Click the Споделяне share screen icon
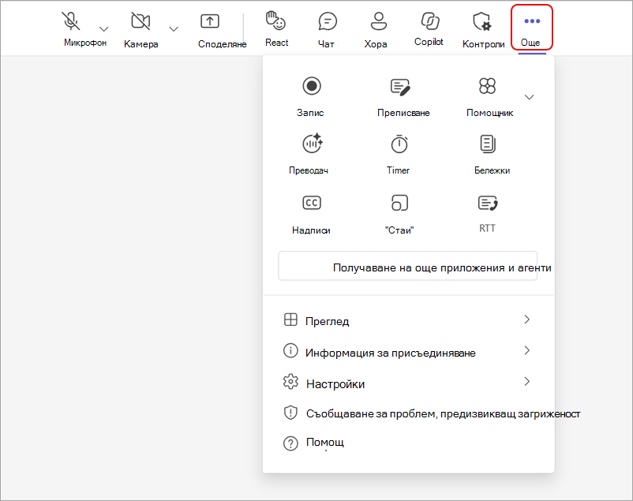Screen dimensions: 633x501 pos(210,21)
